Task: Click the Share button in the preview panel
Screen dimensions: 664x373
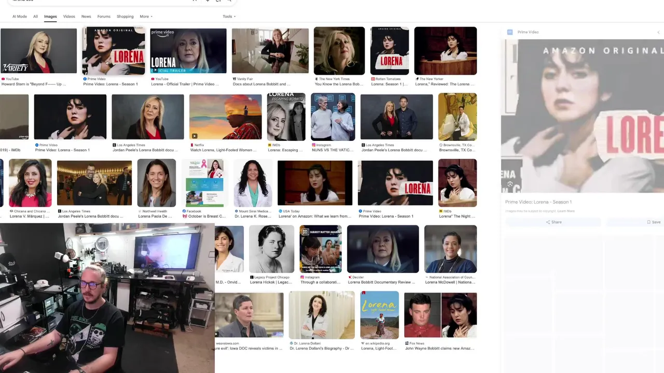Action: click(554, 222)
